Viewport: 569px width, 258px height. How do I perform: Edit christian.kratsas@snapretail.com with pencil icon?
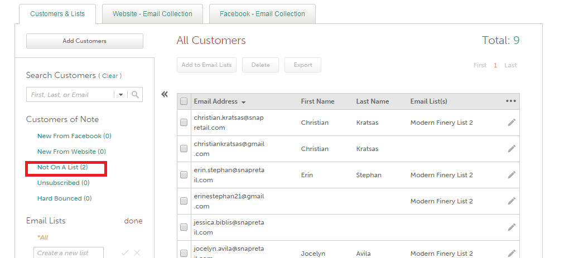click(x=512, y=123)
